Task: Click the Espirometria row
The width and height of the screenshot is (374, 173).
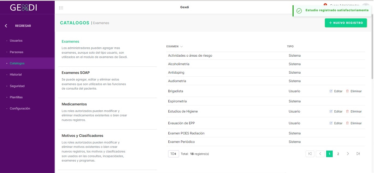Action: (266, 101)
